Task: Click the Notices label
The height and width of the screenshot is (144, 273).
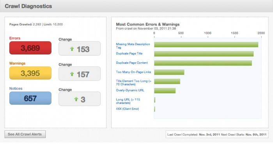Action: [16, 89]
